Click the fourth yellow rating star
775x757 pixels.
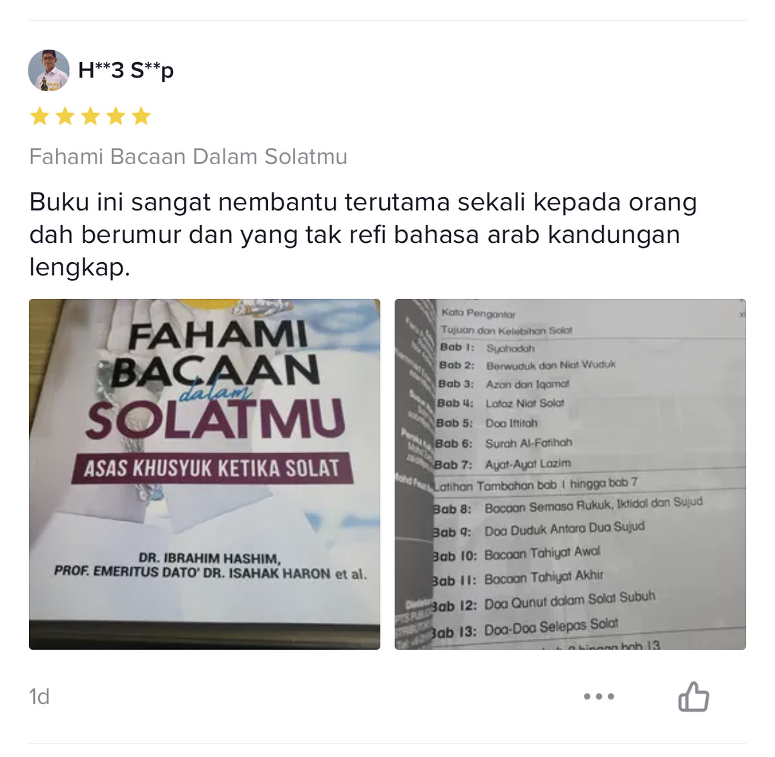pos(116,116)
